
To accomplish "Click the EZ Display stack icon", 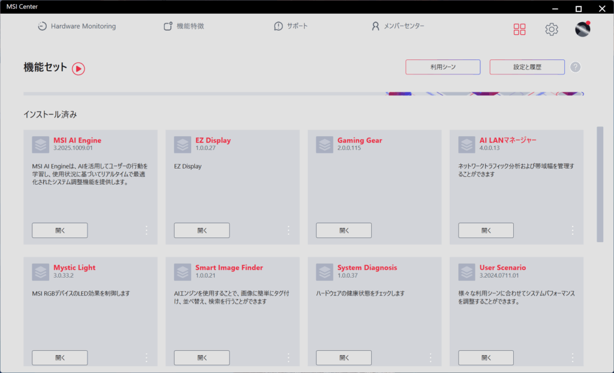I will point(182,145).
